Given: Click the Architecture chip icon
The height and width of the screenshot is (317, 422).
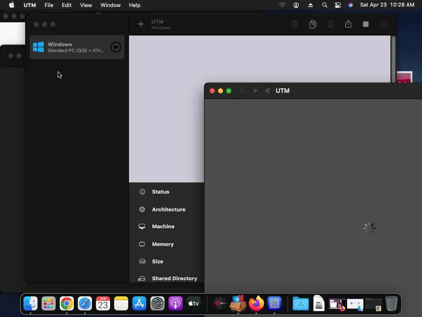Looking at the screenshot, I should (142, 209).
